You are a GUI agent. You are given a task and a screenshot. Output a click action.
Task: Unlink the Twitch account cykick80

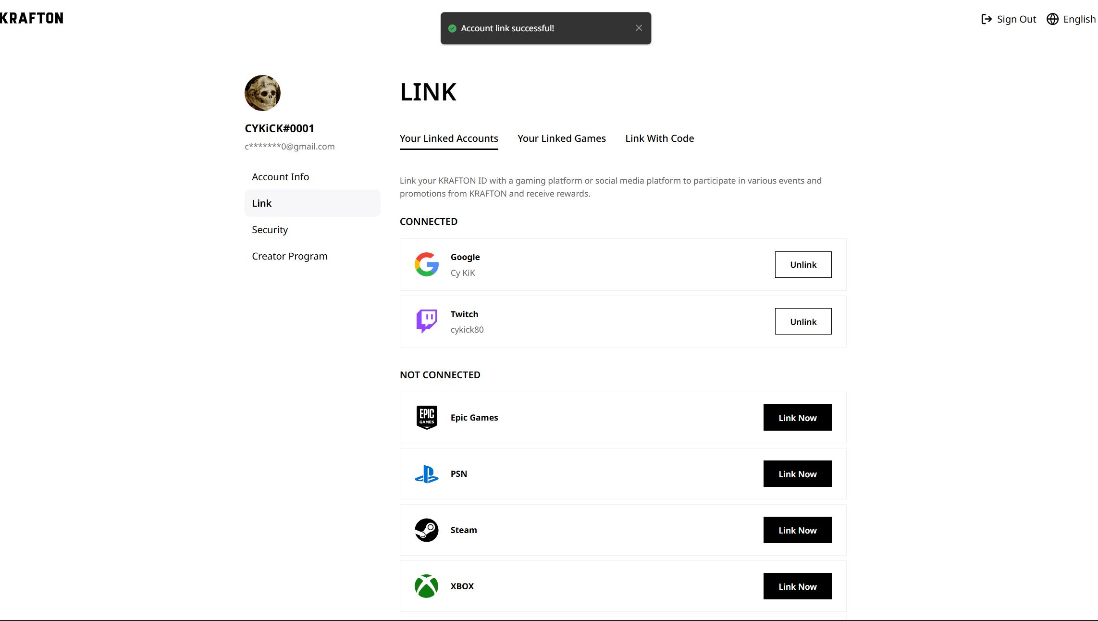[803, 322]
